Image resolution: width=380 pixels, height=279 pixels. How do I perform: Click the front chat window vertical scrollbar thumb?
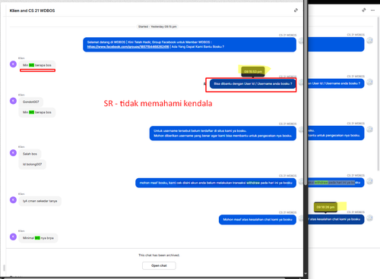tap(306, 92)
